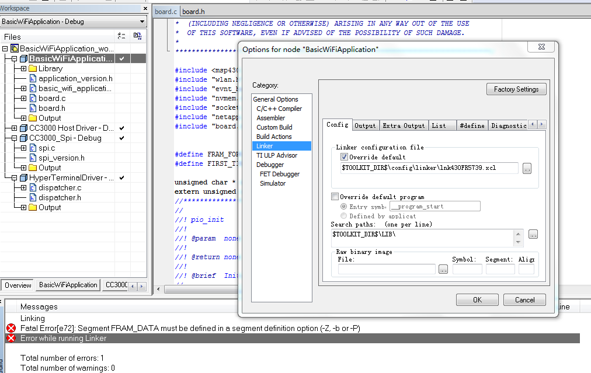Click the CC3000_Spi project icon
The image size is (591, 373).
[24, 138]
